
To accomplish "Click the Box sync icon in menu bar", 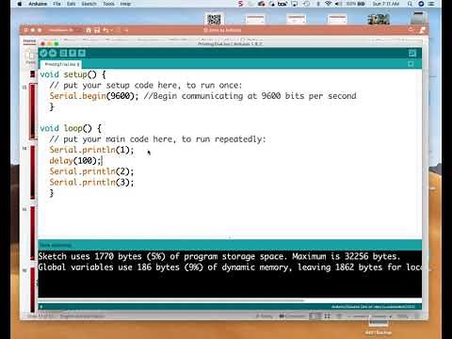I will coord(282,4).
